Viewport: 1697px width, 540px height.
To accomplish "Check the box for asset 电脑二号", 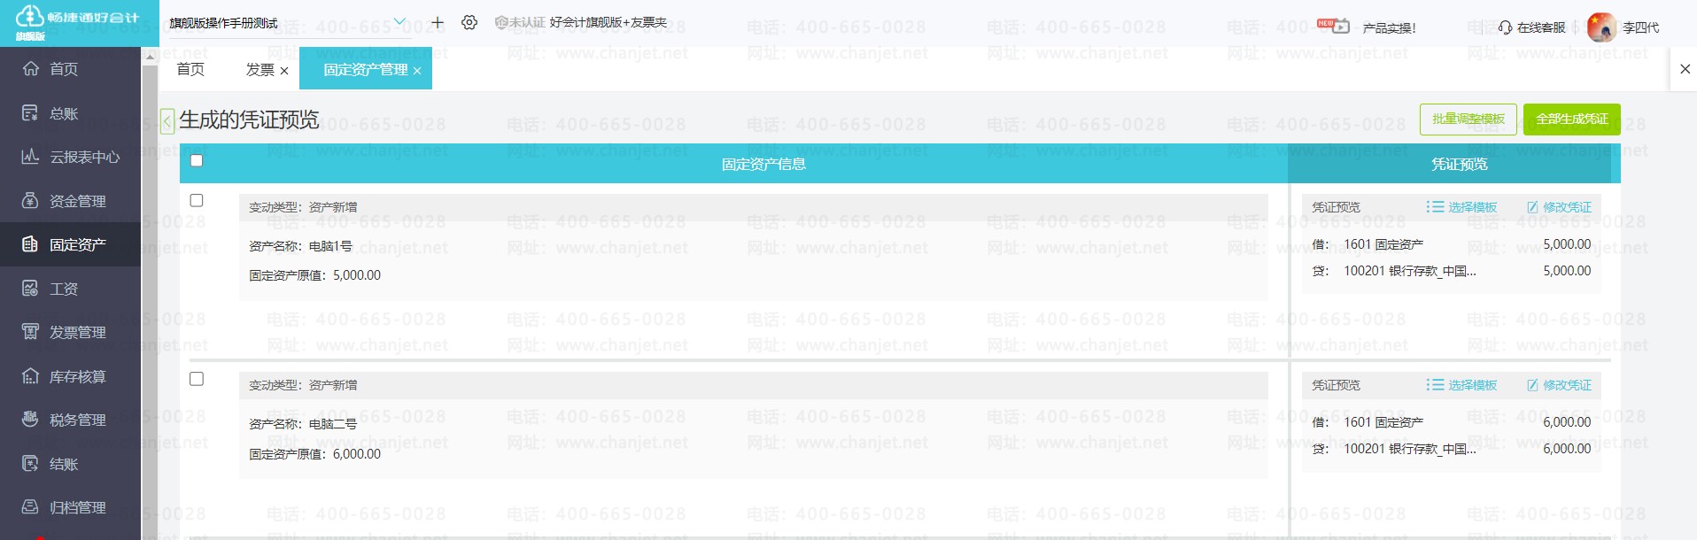I will [x=197, y=379].
